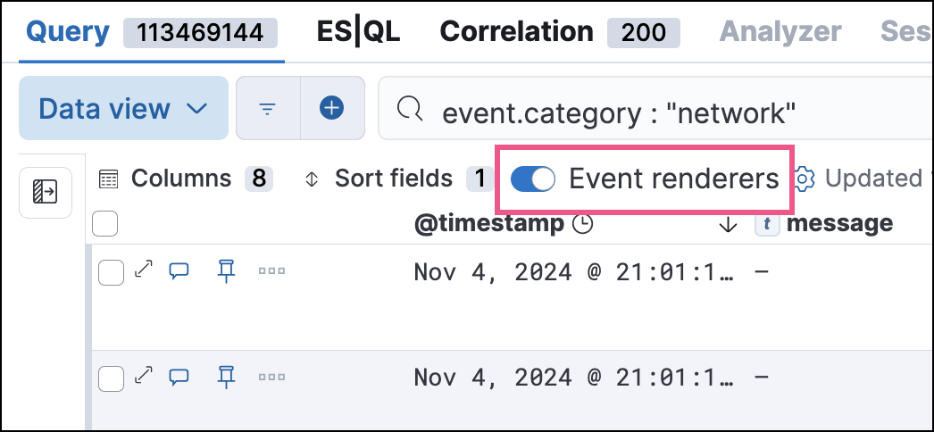Open the Data view dropdown

click(x=122, y=109)
